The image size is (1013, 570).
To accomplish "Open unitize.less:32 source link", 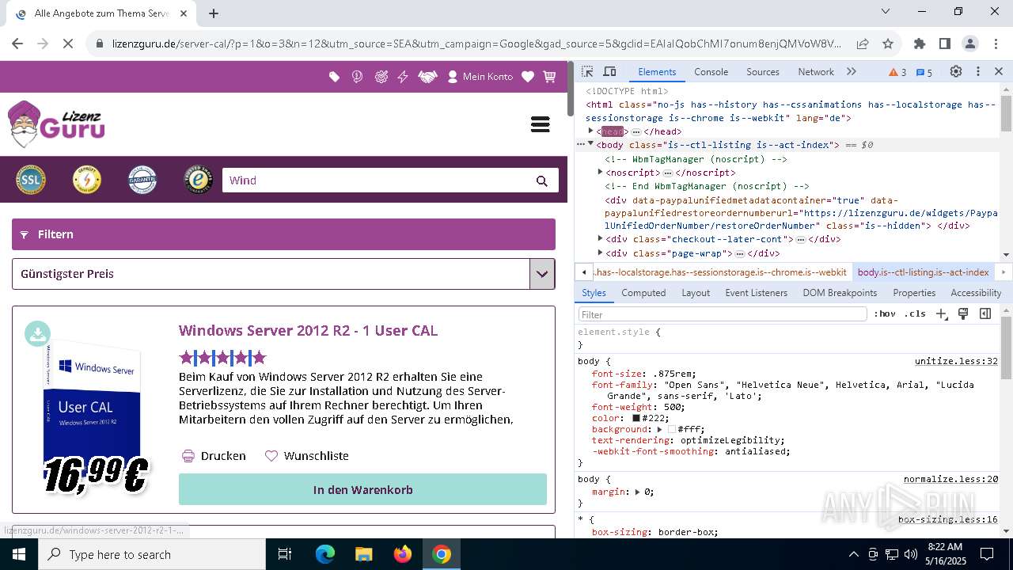I will [956, 361].
